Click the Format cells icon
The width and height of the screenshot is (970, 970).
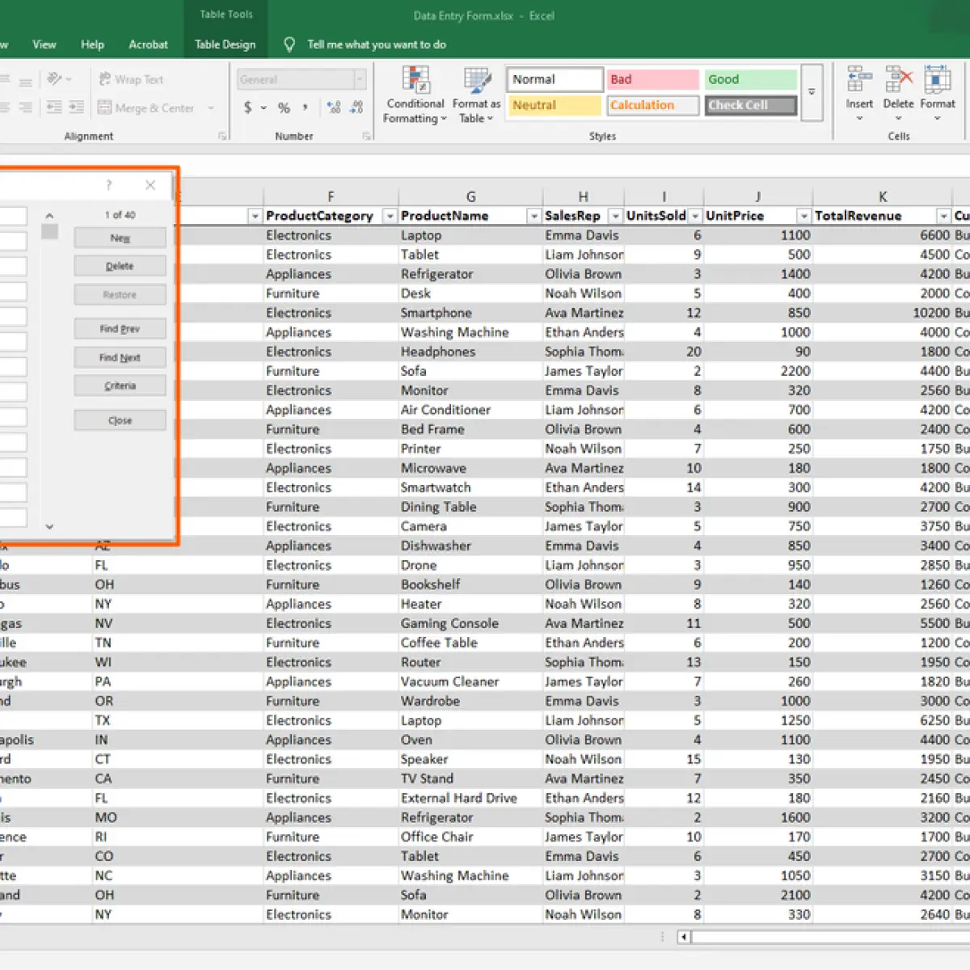(937, 79)
